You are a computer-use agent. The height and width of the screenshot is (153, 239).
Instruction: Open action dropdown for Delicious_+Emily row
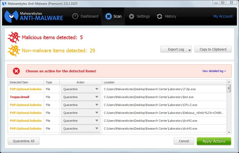(81, 113)
